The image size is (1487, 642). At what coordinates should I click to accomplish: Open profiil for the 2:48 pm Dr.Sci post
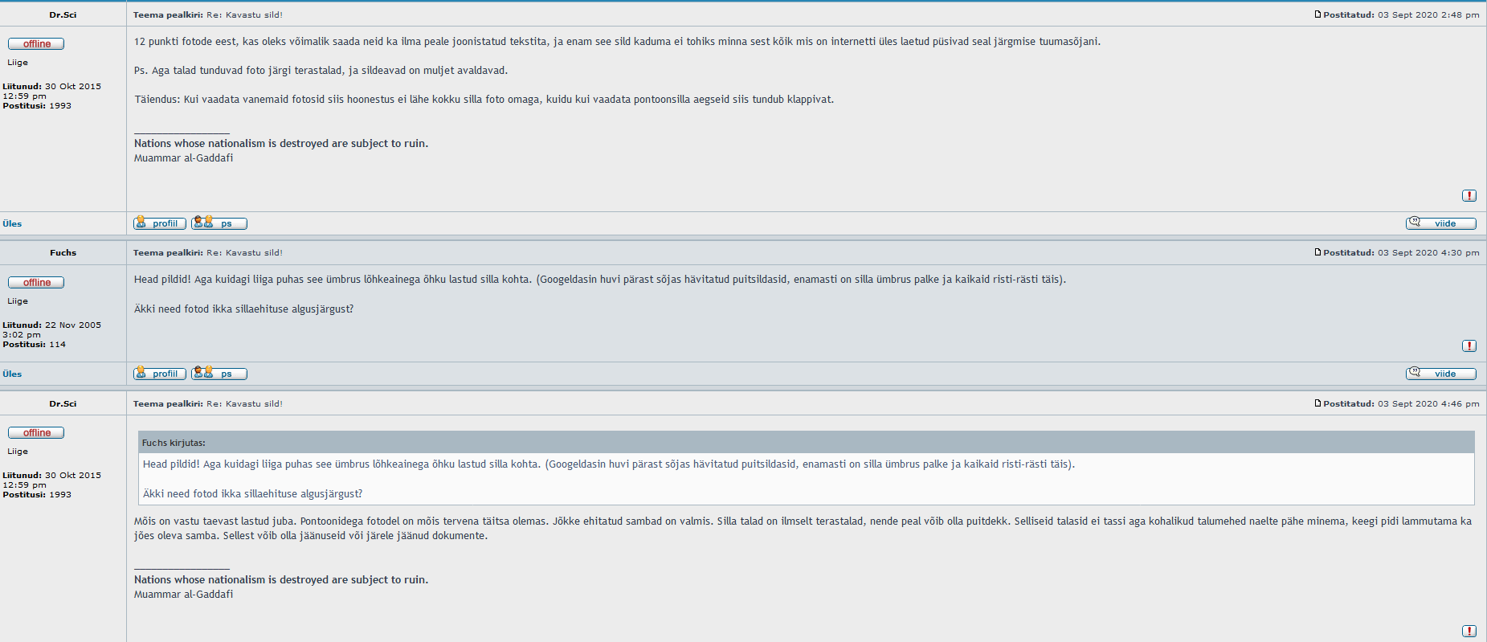(160, 223)
